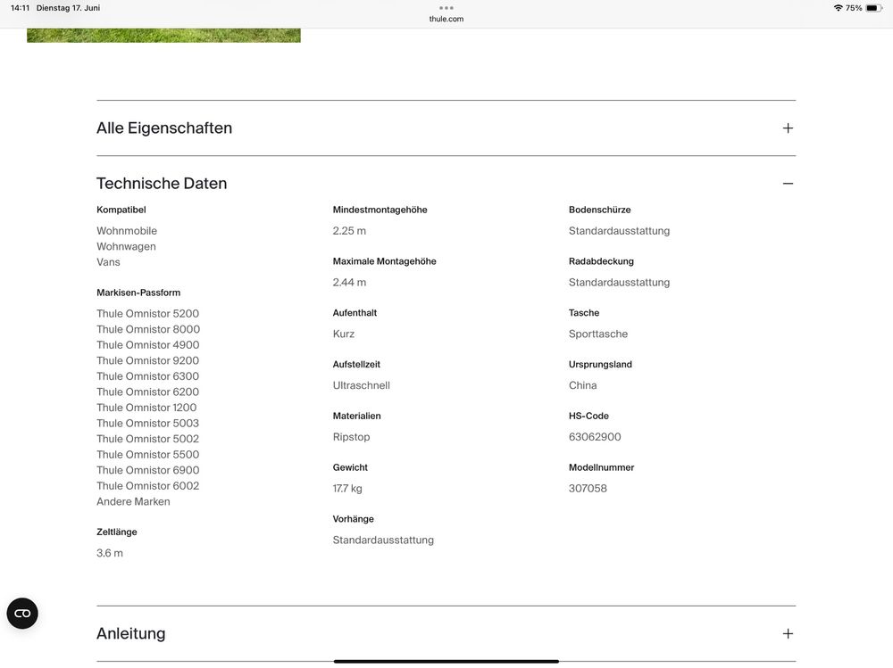The image size is (893, 668).
Task: Select the Kurz value
Action: coord(344,334)
